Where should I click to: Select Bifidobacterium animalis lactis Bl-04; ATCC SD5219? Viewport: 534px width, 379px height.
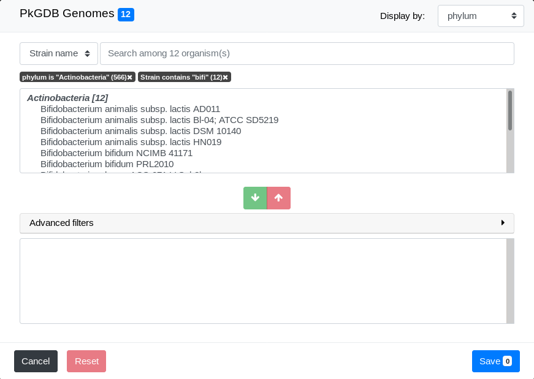(159, 120)
